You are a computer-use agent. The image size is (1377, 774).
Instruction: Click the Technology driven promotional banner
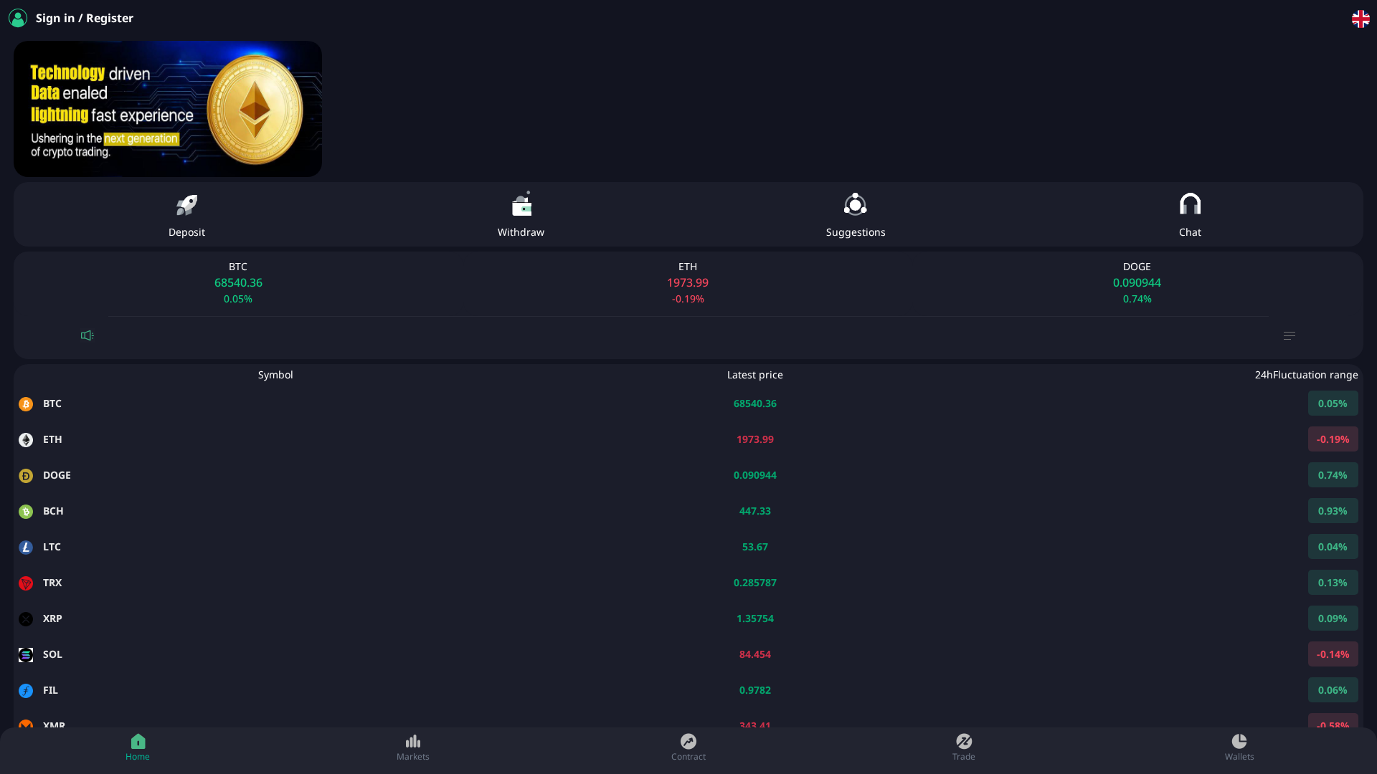pos(167,109)
